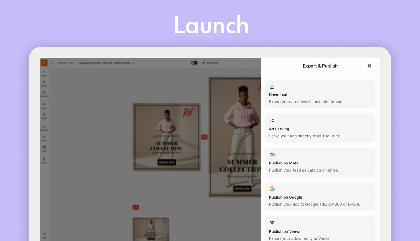Close the Export & Publish panel
420x241 pixels.
369,66
